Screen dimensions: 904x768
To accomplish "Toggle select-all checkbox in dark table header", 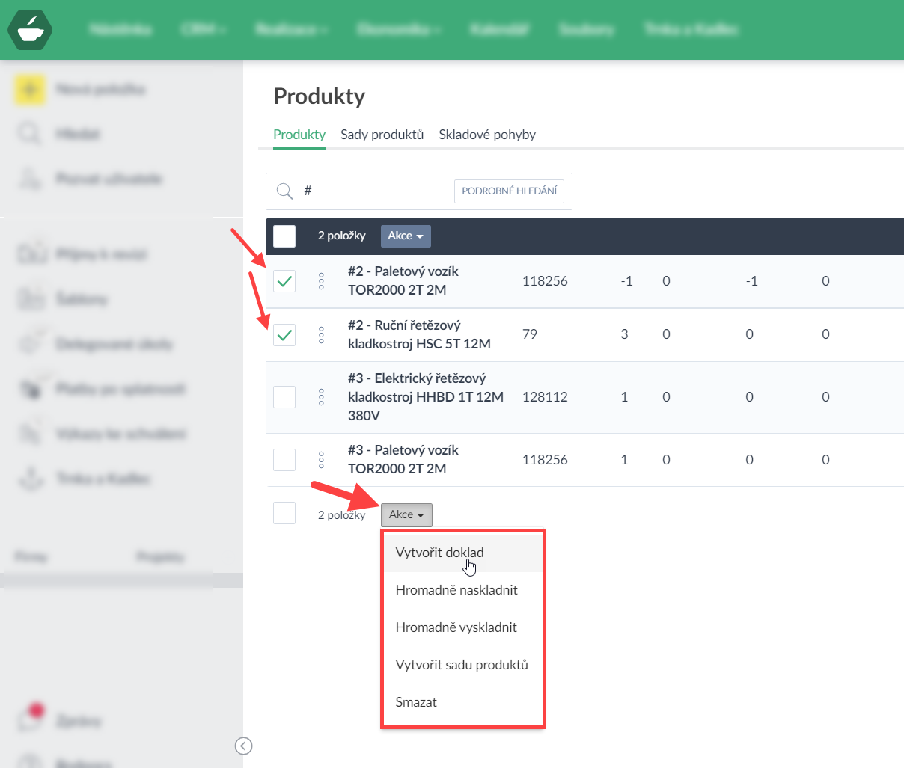I will tap(284, 236).
